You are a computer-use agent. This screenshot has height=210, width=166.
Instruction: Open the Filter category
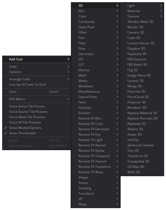click(96, 43)
